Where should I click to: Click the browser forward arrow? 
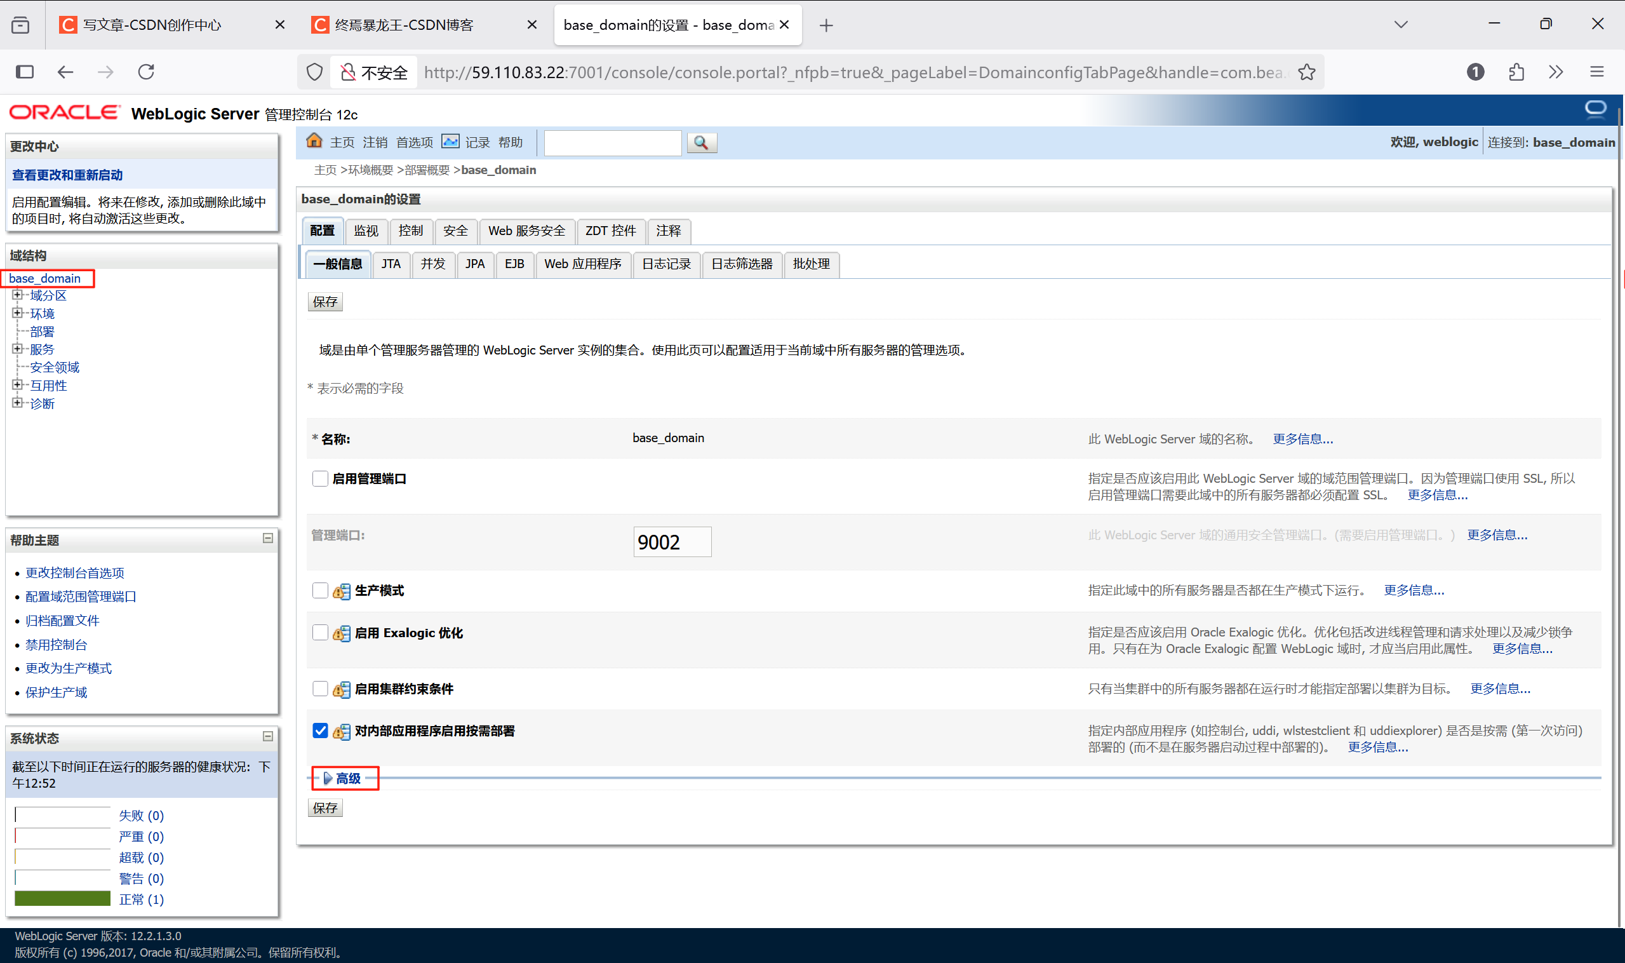105,71
